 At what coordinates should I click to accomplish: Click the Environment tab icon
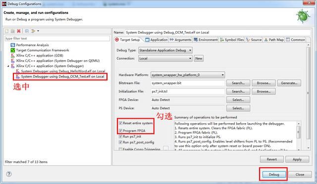tap(196, 40)
